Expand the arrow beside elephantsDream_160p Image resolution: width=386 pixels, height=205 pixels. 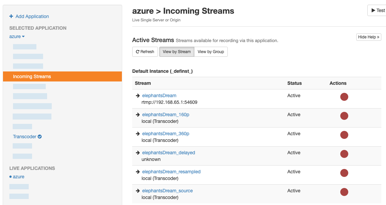tap(138, 115)
